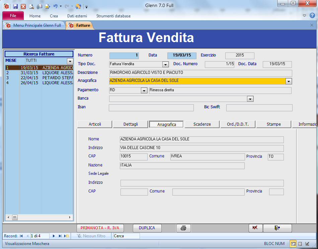Switch to Form view status bar icon
The height and width of the screenshot is (249, 318).
click(x=293, y=244)
